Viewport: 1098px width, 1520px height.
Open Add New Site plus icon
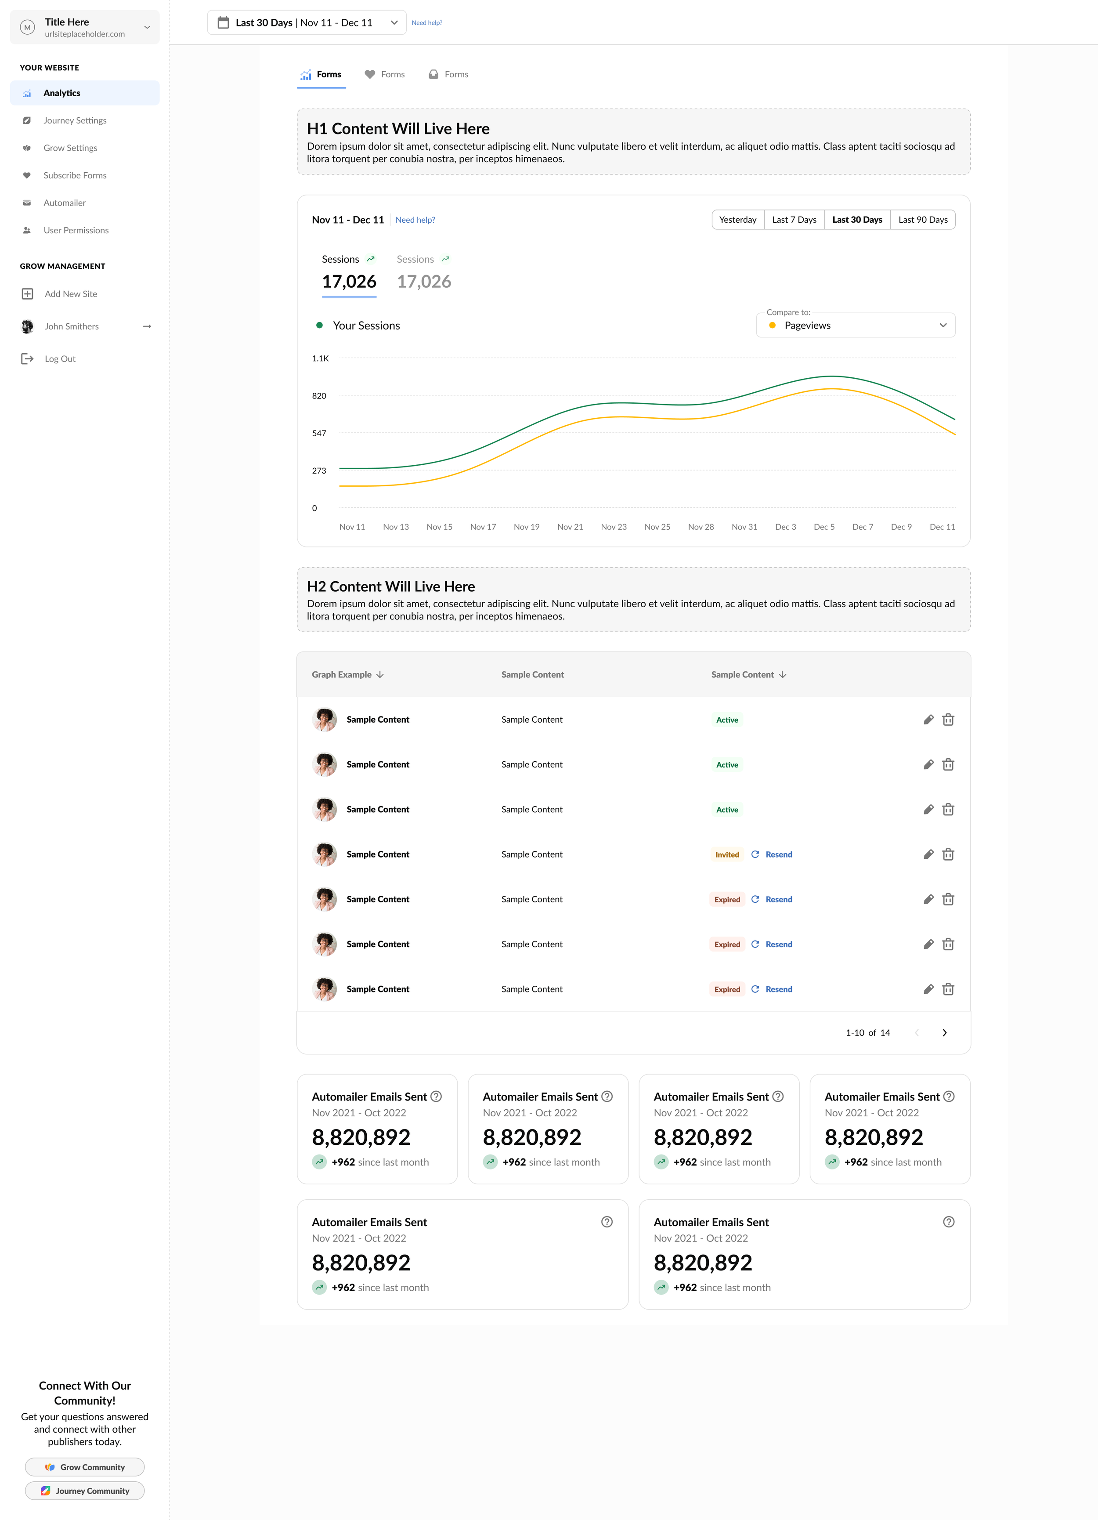[x=28, y=293]
